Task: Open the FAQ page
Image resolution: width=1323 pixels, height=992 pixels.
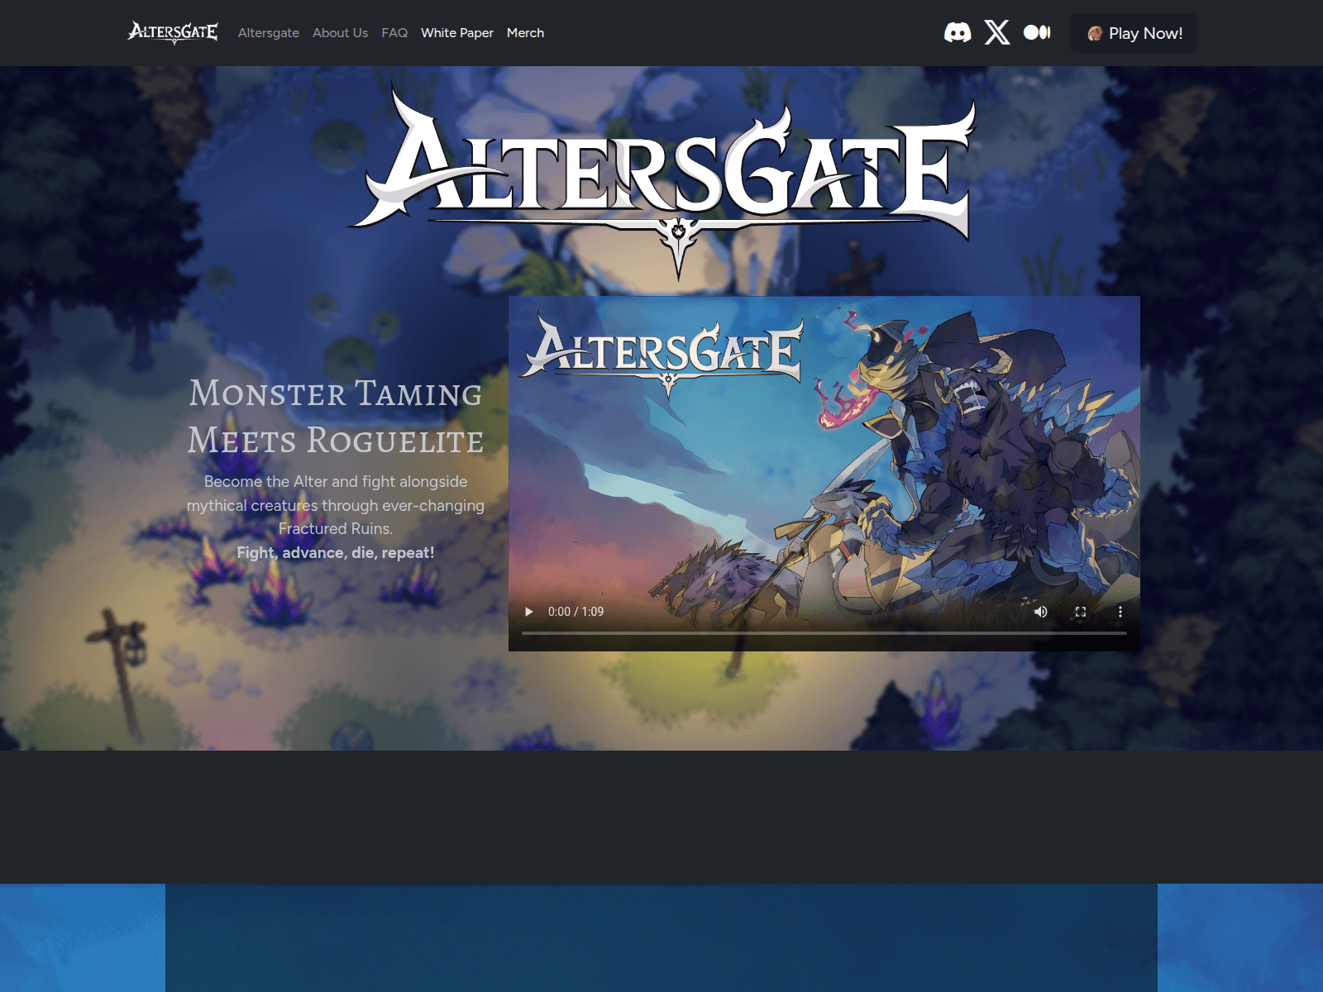Action: coord(394,33)
